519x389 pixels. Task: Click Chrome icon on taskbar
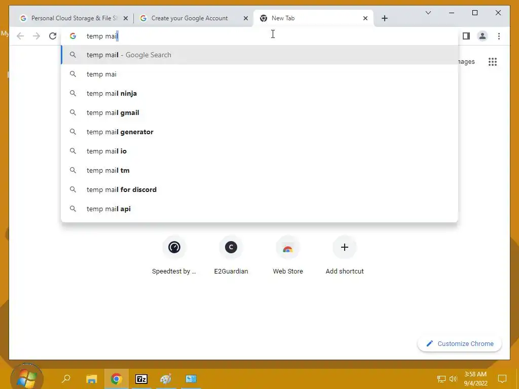pyautogui.click(x=116, y=379)
